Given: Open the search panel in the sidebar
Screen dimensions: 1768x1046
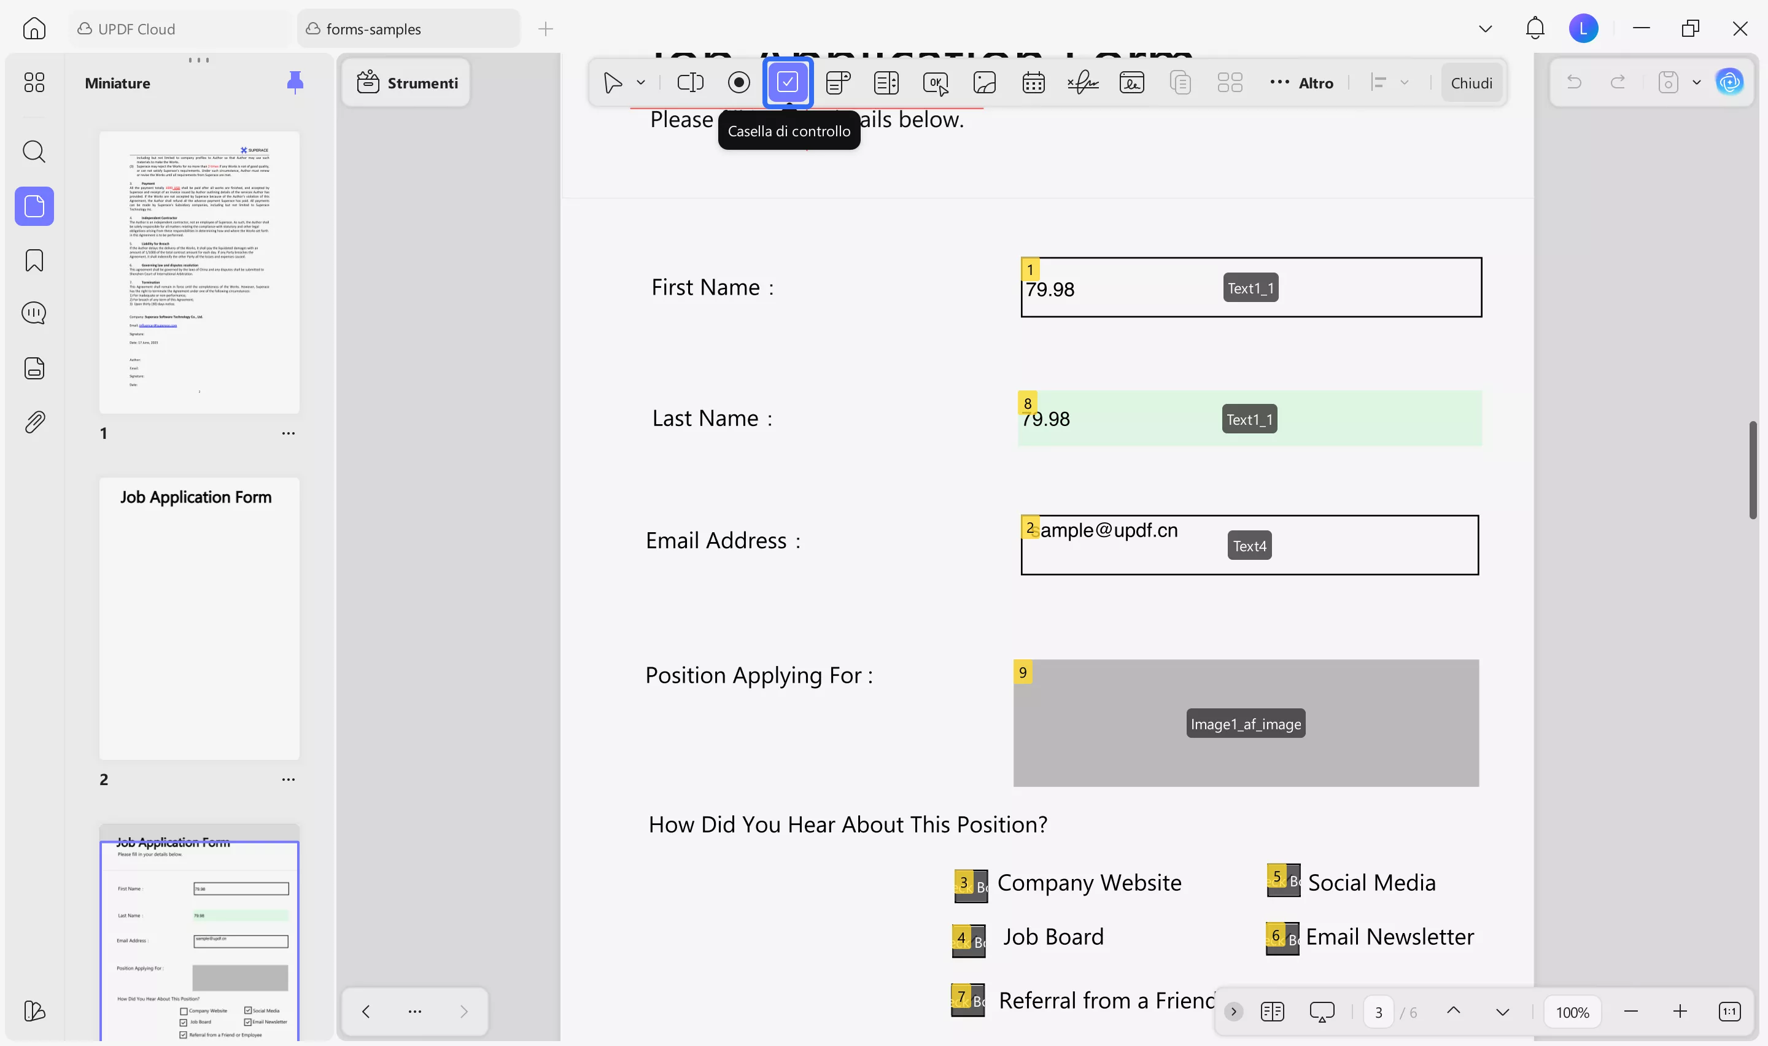Looking at the screenshot, I should 34,152.
